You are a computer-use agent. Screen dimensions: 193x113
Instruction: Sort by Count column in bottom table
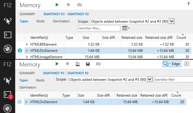176,95
